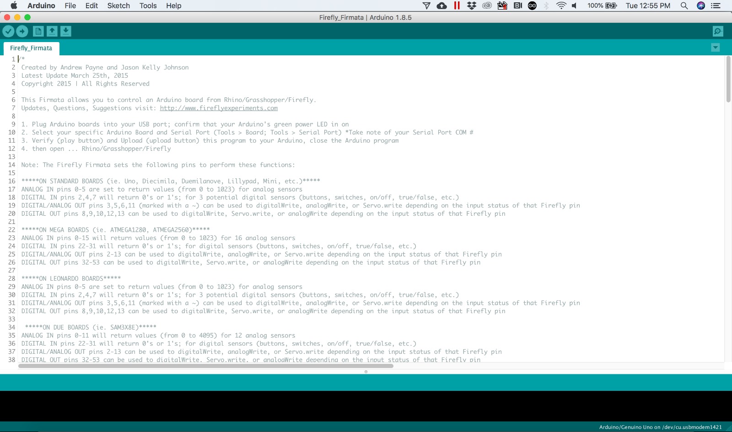
Task: Expand the tab options dropdown arrow
Action: point(716,48)
